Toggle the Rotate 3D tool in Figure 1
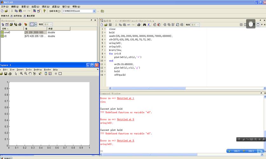The image size is (266, 159). click(34, 73)
